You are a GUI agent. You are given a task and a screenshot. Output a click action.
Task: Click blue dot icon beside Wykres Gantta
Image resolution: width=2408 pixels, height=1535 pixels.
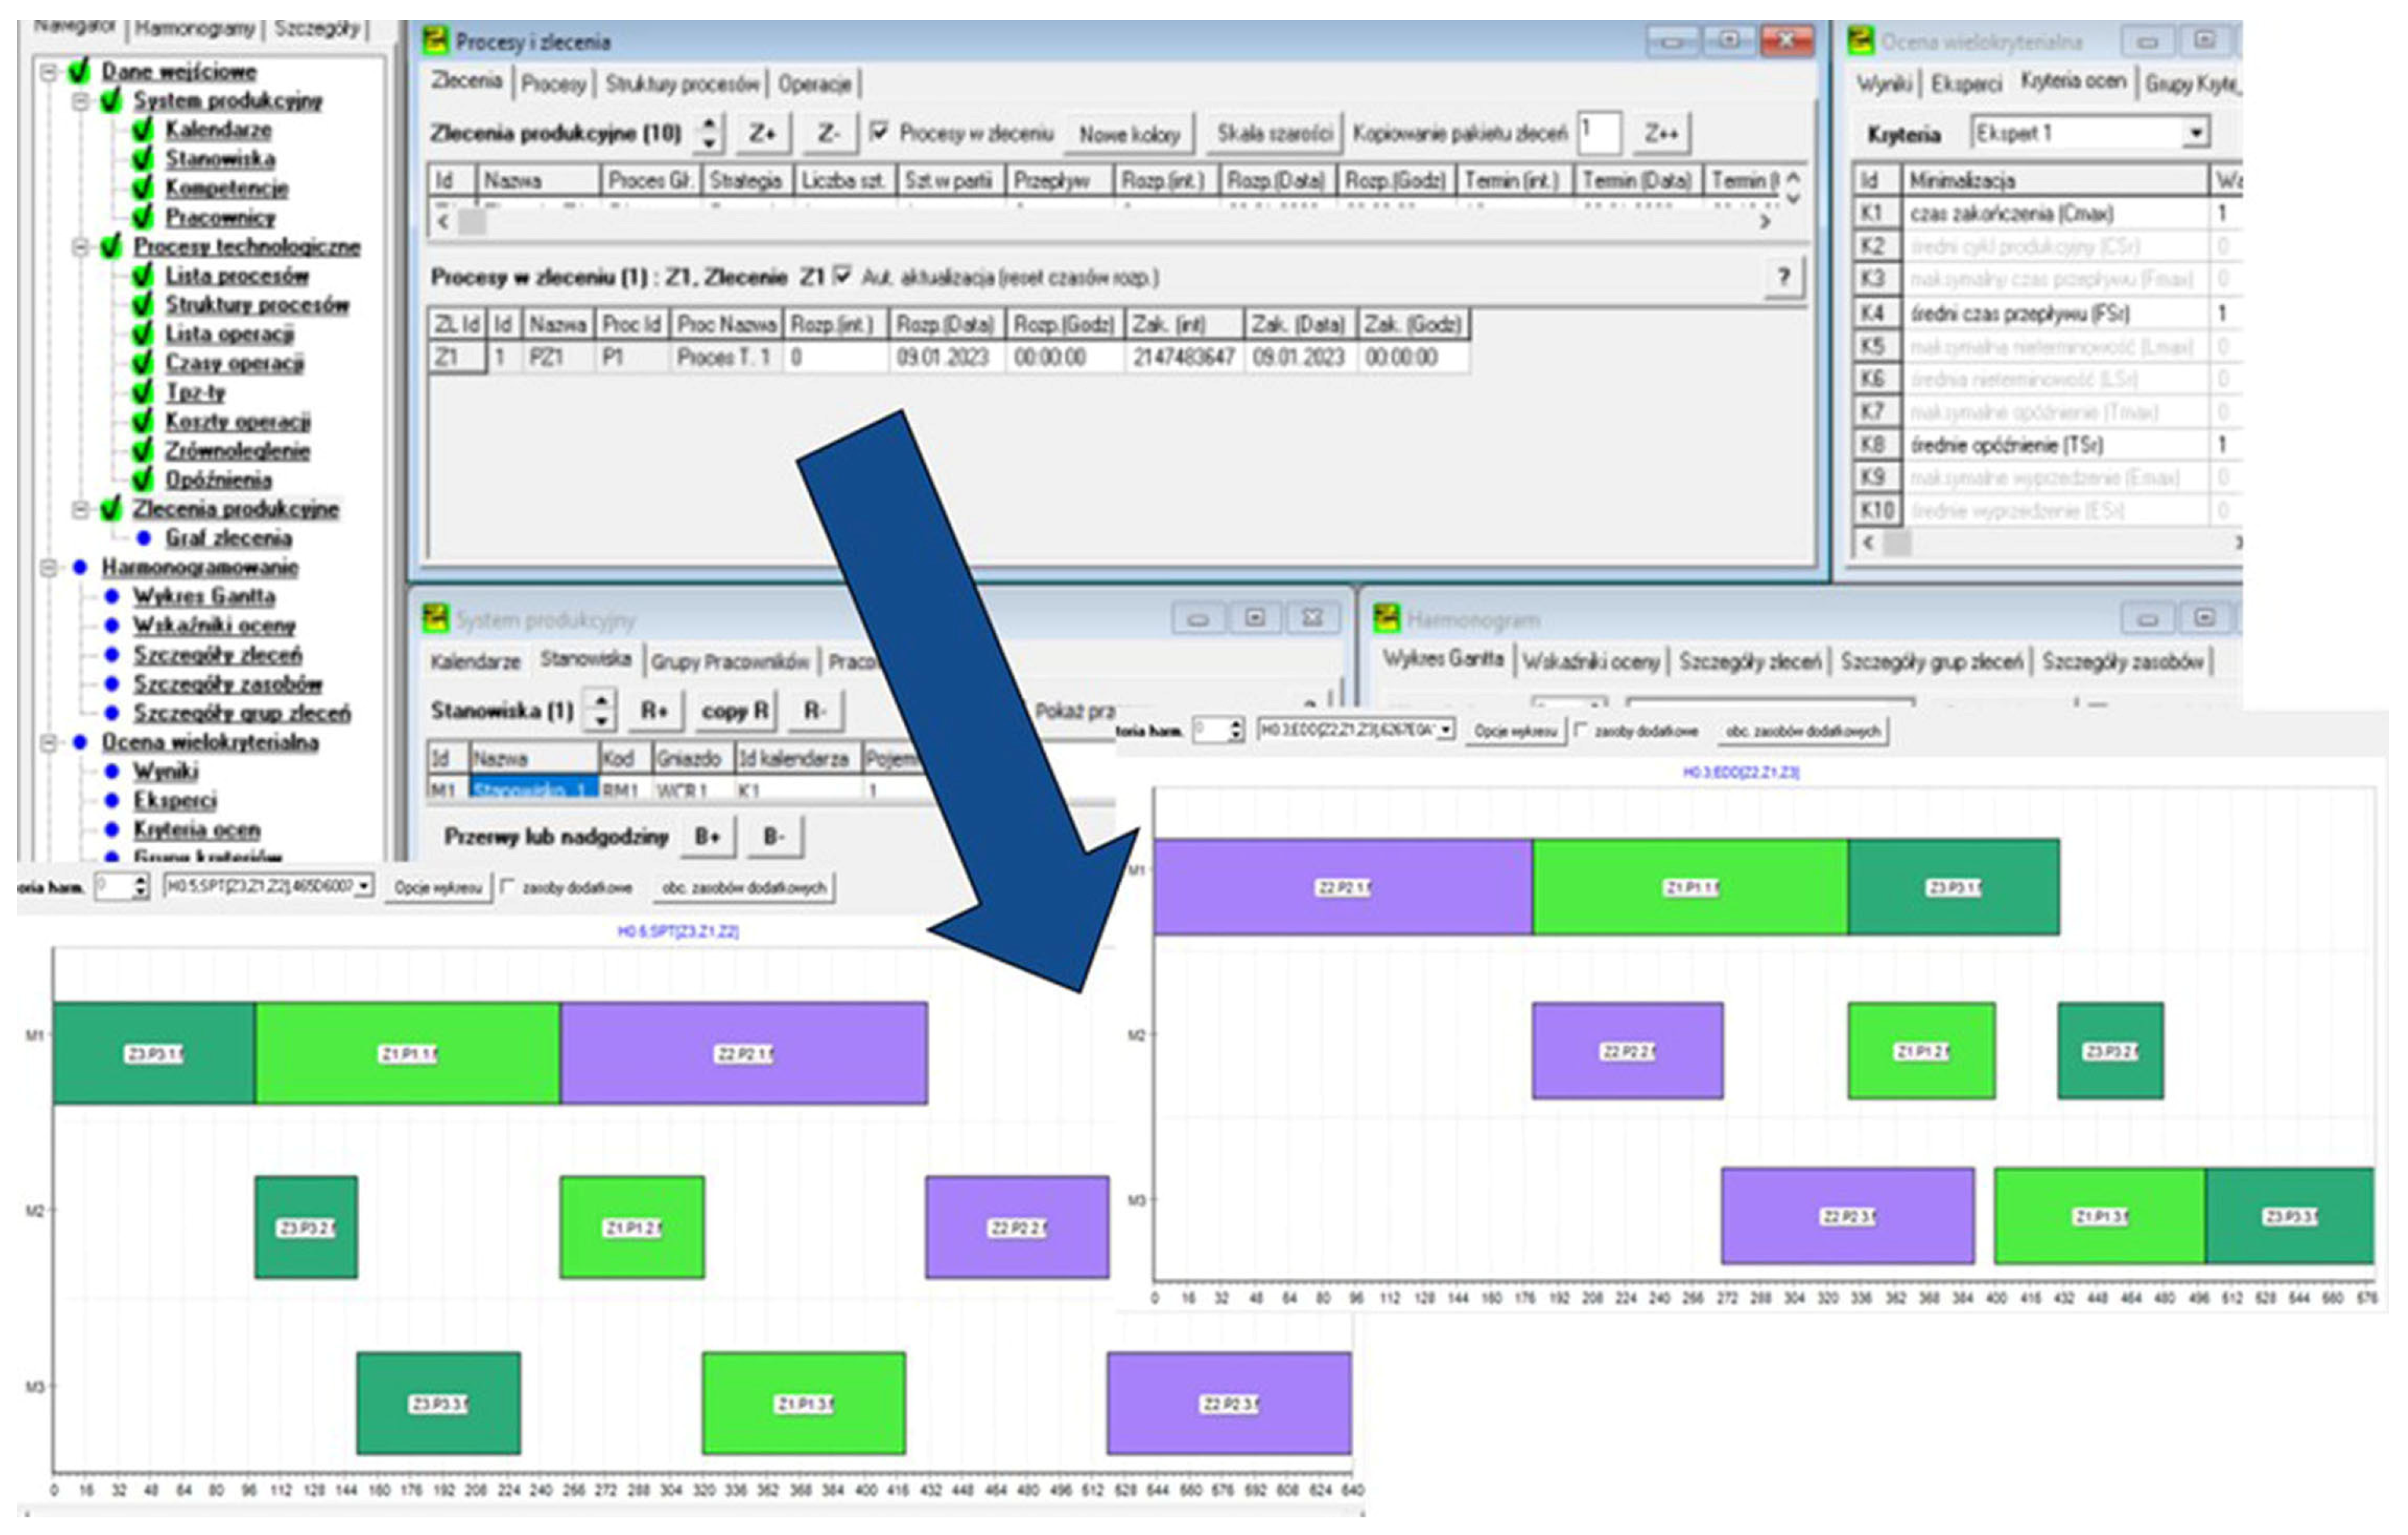click(x=112, y=597)
